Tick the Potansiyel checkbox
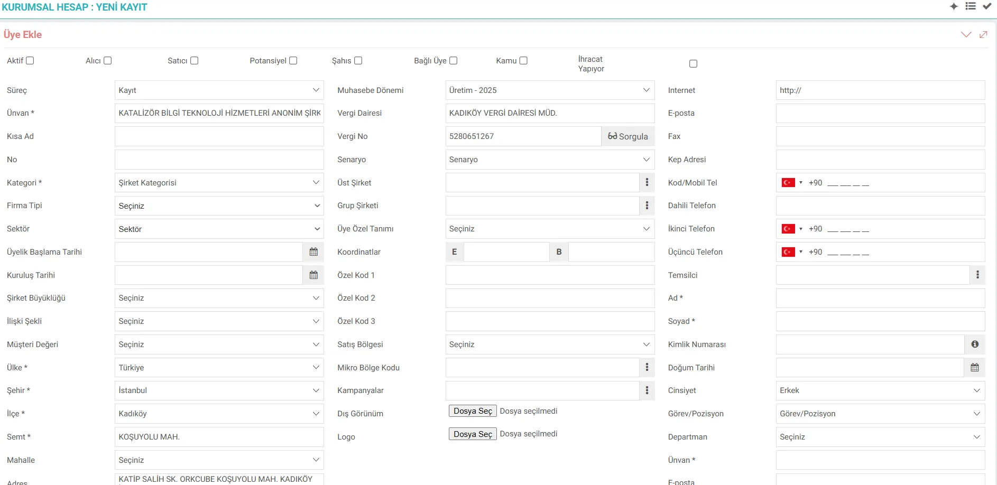The width and height of the screenshot is (997, 485). [x=293, y=61]
